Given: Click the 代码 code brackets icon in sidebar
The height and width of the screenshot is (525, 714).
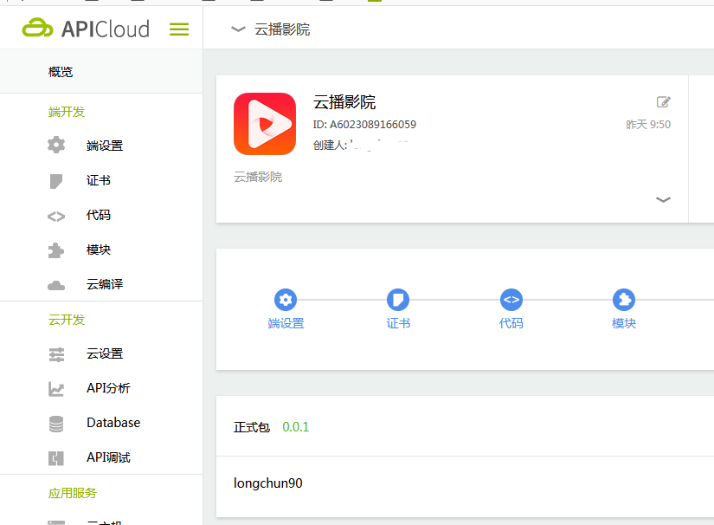Looking at the screenshot, I should pyautogui.click(x=56, y=216).
